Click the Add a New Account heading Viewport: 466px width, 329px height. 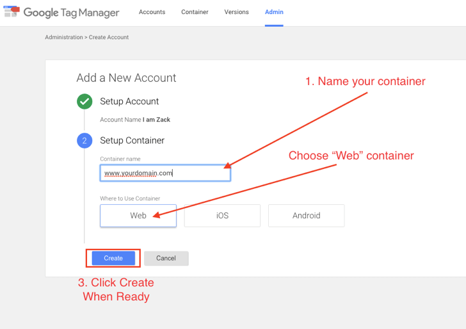coord(126,78)
